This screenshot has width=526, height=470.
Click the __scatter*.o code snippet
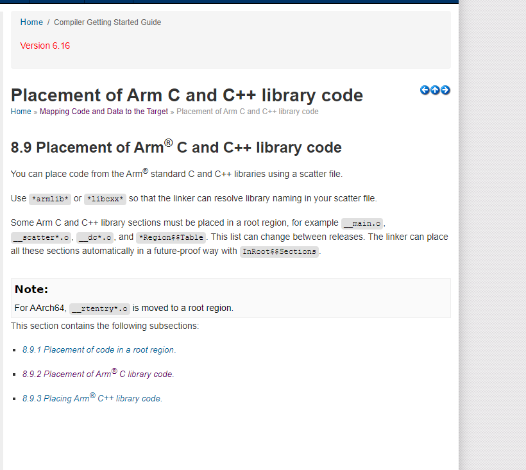[x=41, y=237]
